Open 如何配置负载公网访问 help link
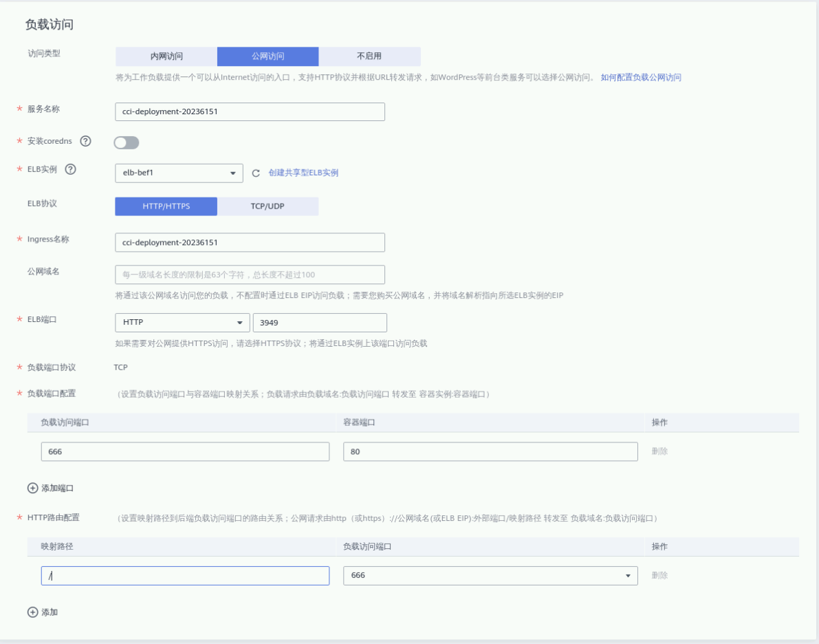Viewport: 819px width, 644px height. click(x=641, y=78)
